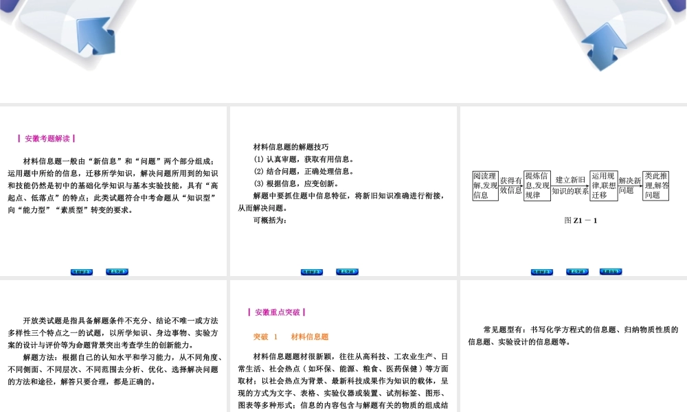This screenshot has height=412, width=687.
Task: Click the line (3) 根据信息，应变创新
Action: coord(297,184)
